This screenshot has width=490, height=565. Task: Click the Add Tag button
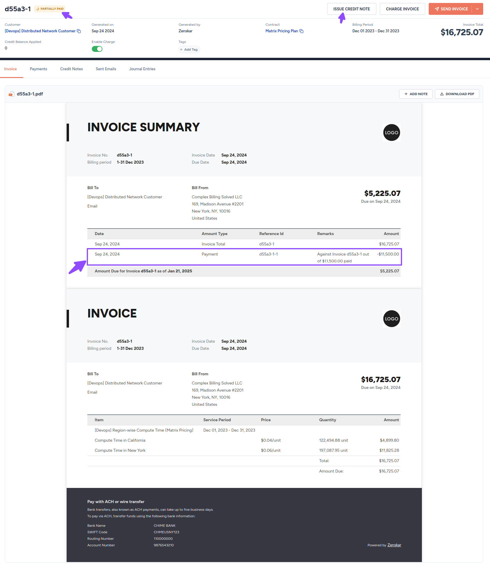tap(189, 50)
